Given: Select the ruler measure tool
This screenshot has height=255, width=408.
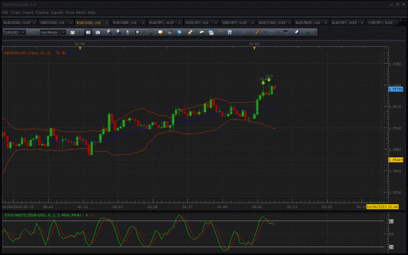Looking at the screenshot, I should click(190, 33).
